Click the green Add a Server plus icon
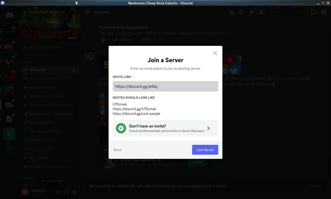Screen dimensions: 331x199 click(x=9, y=134)
